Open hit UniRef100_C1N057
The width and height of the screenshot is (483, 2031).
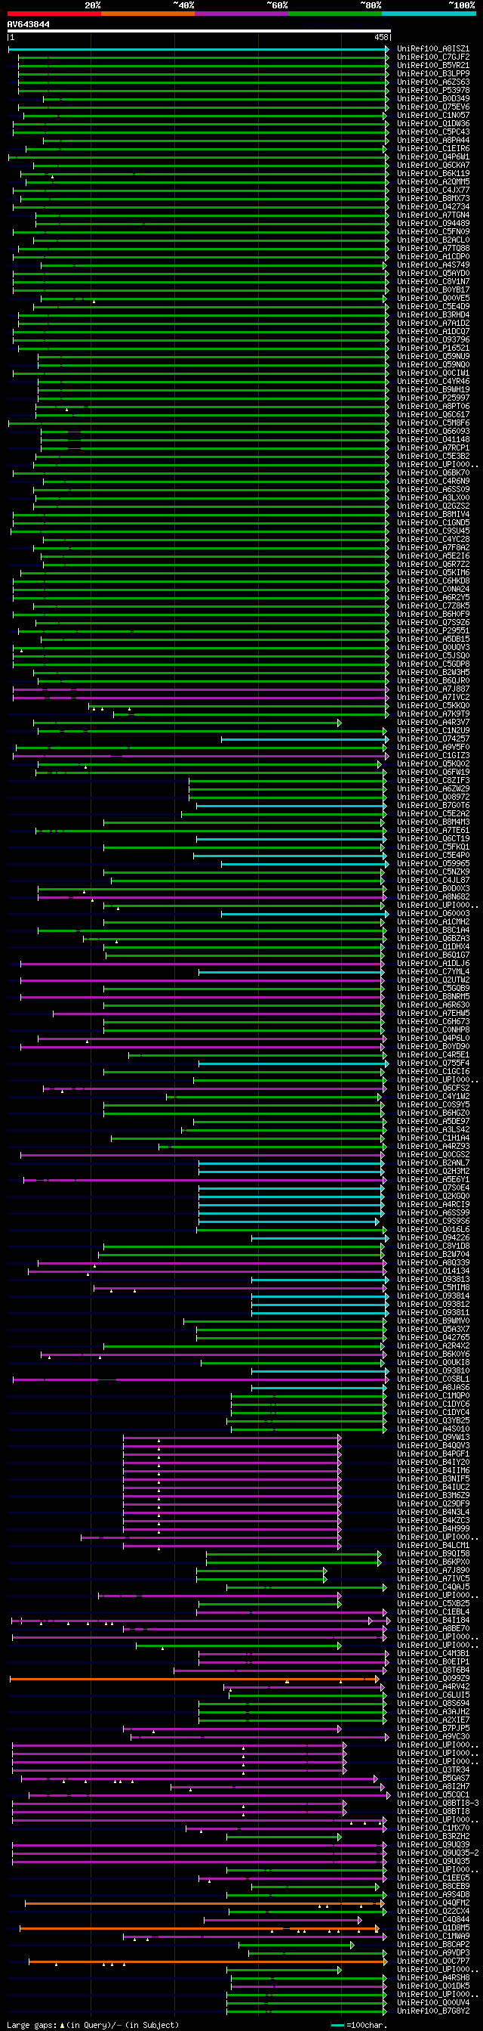(433, 115)
